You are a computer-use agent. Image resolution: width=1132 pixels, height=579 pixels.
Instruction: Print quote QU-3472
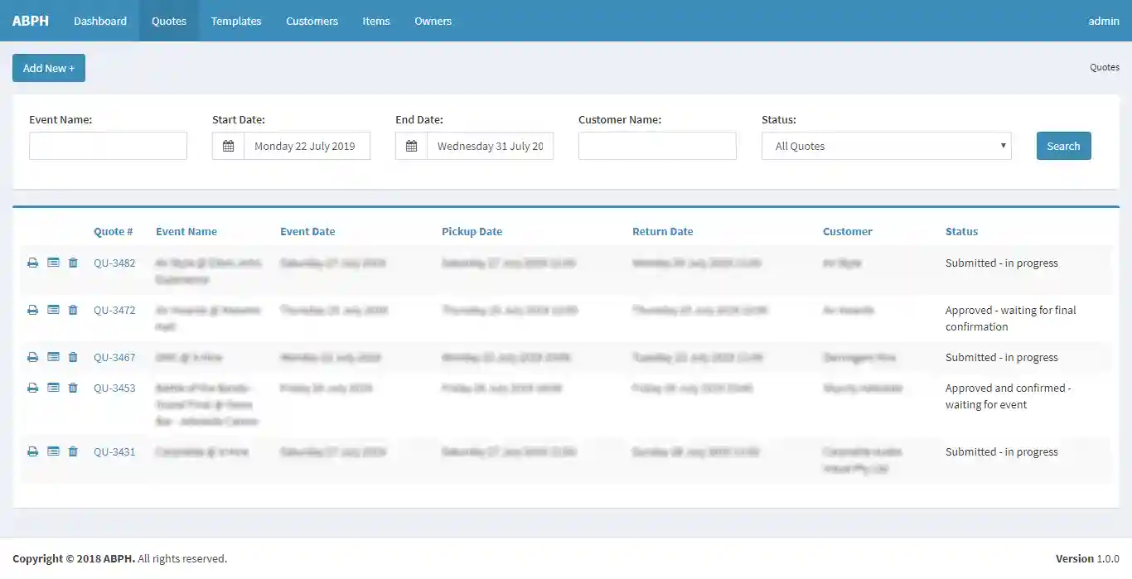tap(32, 311)
